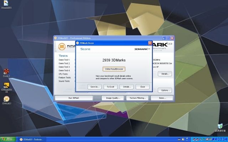
Task: Click the 3DMark Score dialog title icon
Action: [x=78, y=43]
